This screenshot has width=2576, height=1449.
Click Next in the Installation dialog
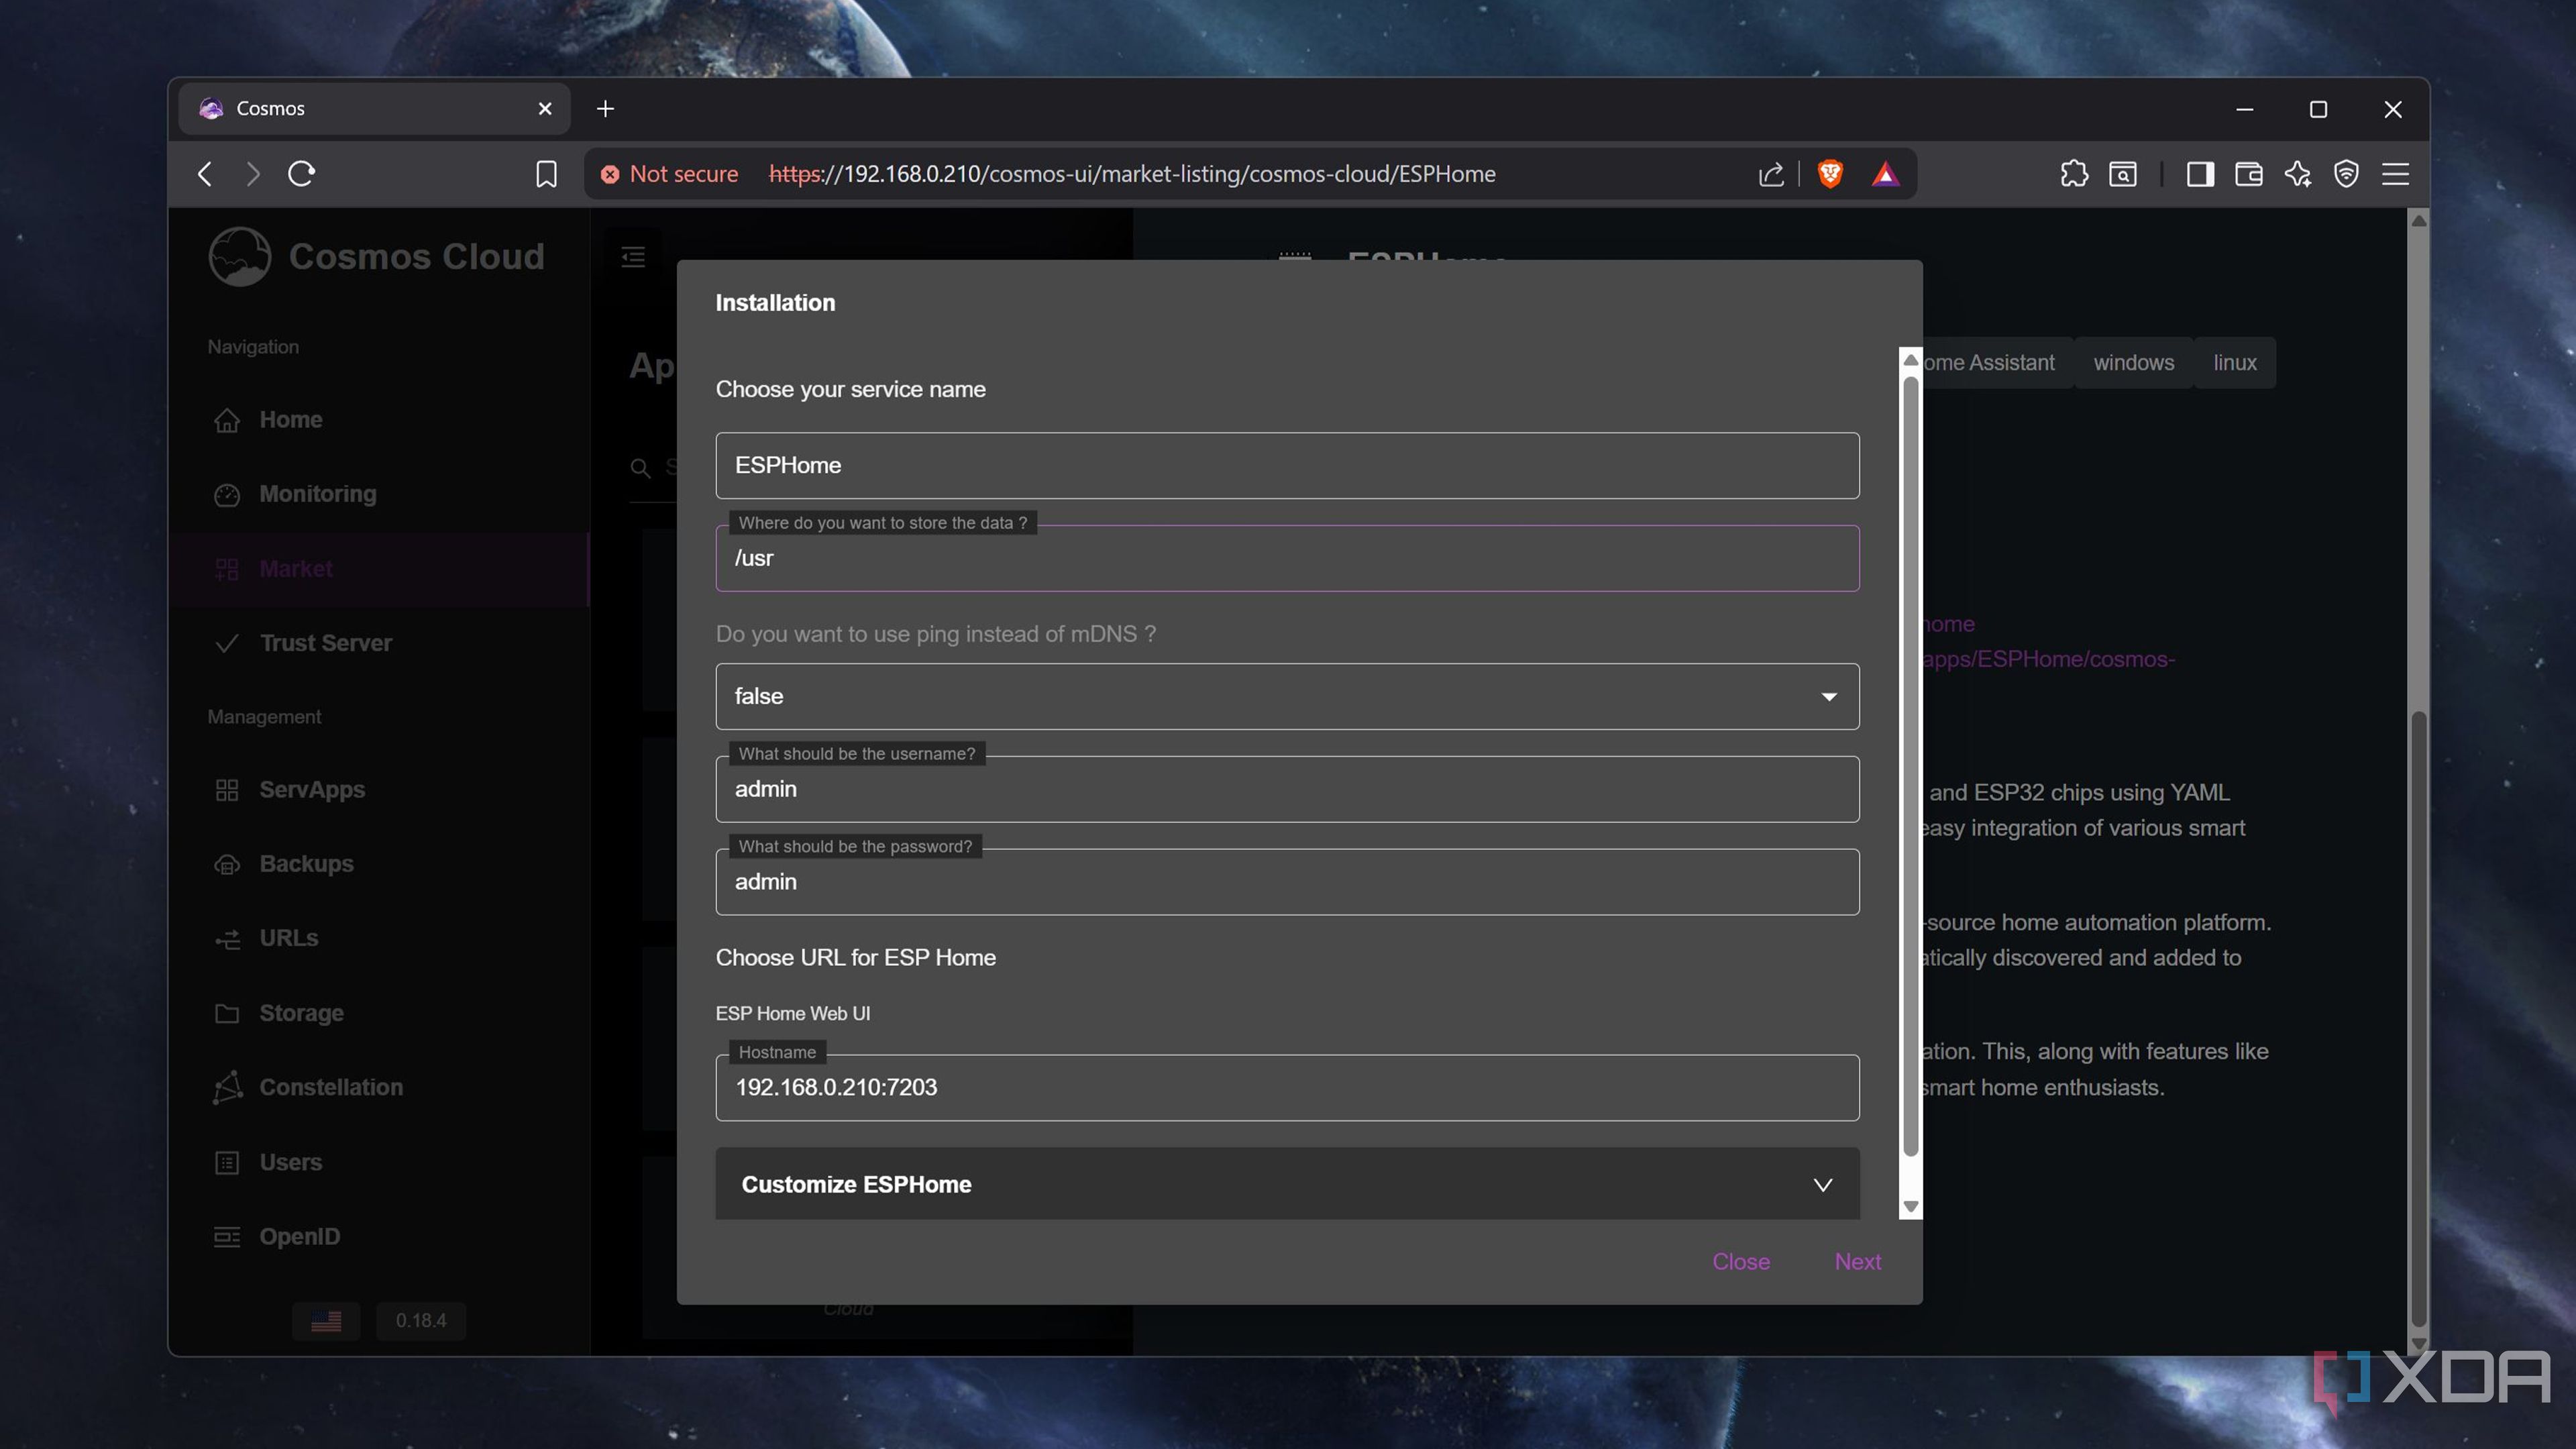point(1858,1262)
